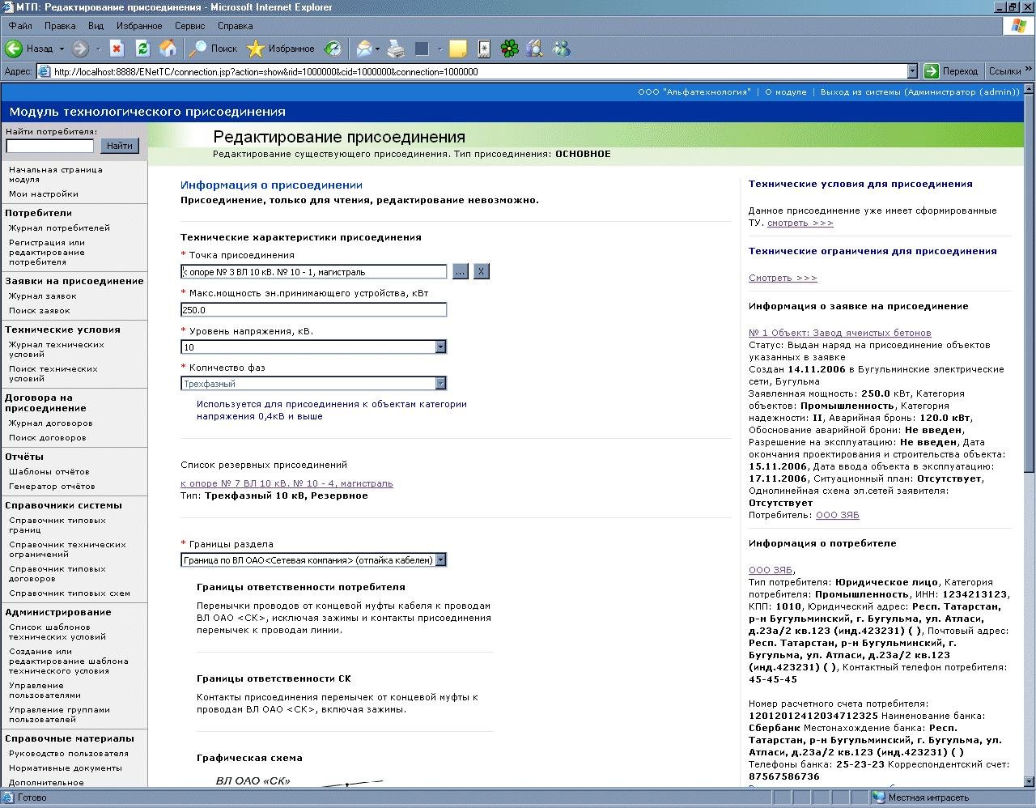Click the page icon in the address bar
Screen dimensions: 1036x808
click(44, 71)
